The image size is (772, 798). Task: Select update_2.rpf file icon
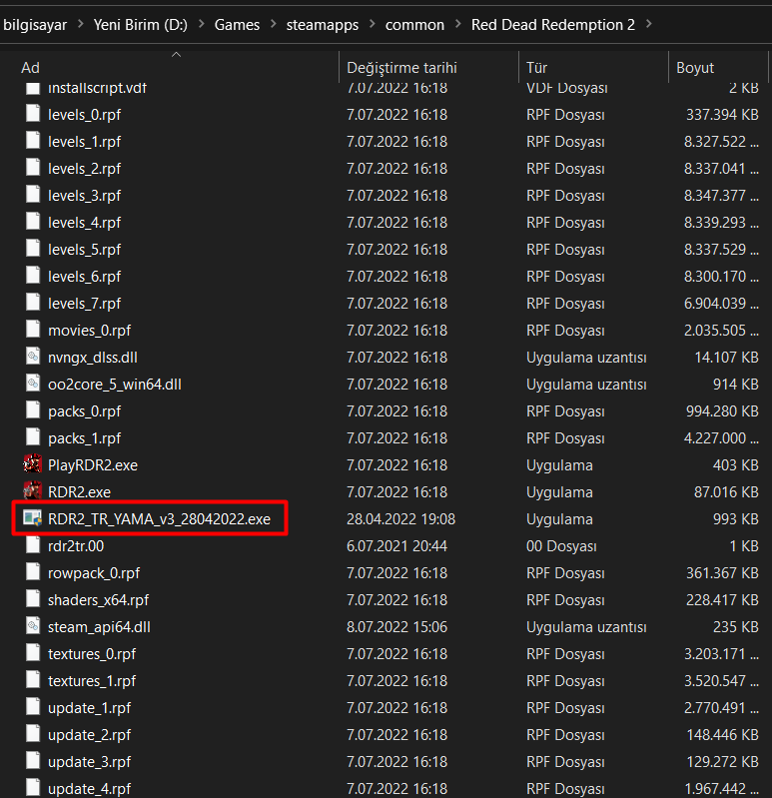(x=33, y=734)
